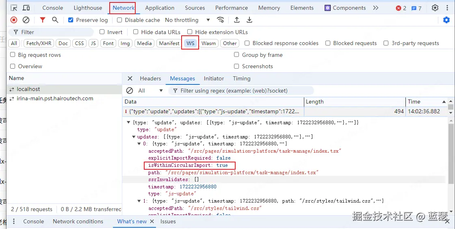Enable Disable cache checkbox
Screen dimensions: 455x229
(x=119, y=20)
